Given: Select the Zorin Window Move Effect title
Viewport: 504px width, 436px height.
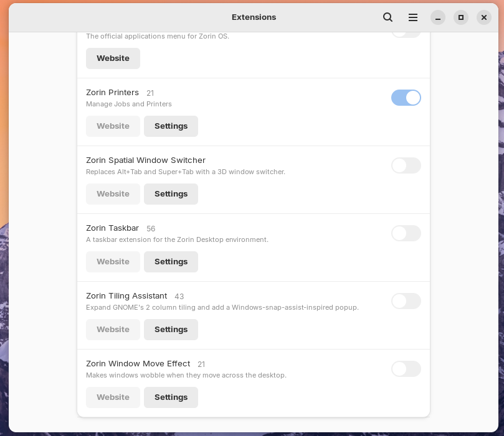Looking at the screenshot, I should pyautogui.click(x=138, y=363).
